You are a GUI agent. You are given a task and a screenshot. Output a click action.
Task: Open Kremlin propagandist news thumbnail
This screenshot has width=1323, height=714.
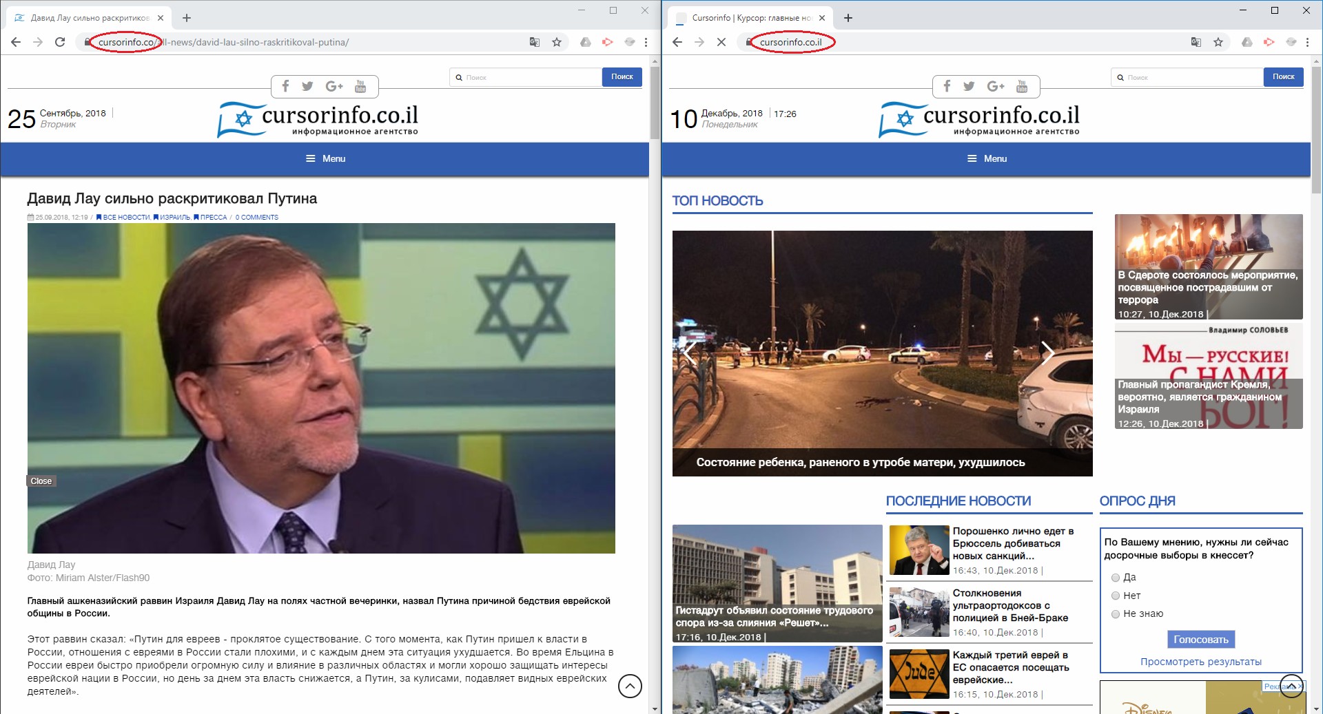(x=1209, y=377)
